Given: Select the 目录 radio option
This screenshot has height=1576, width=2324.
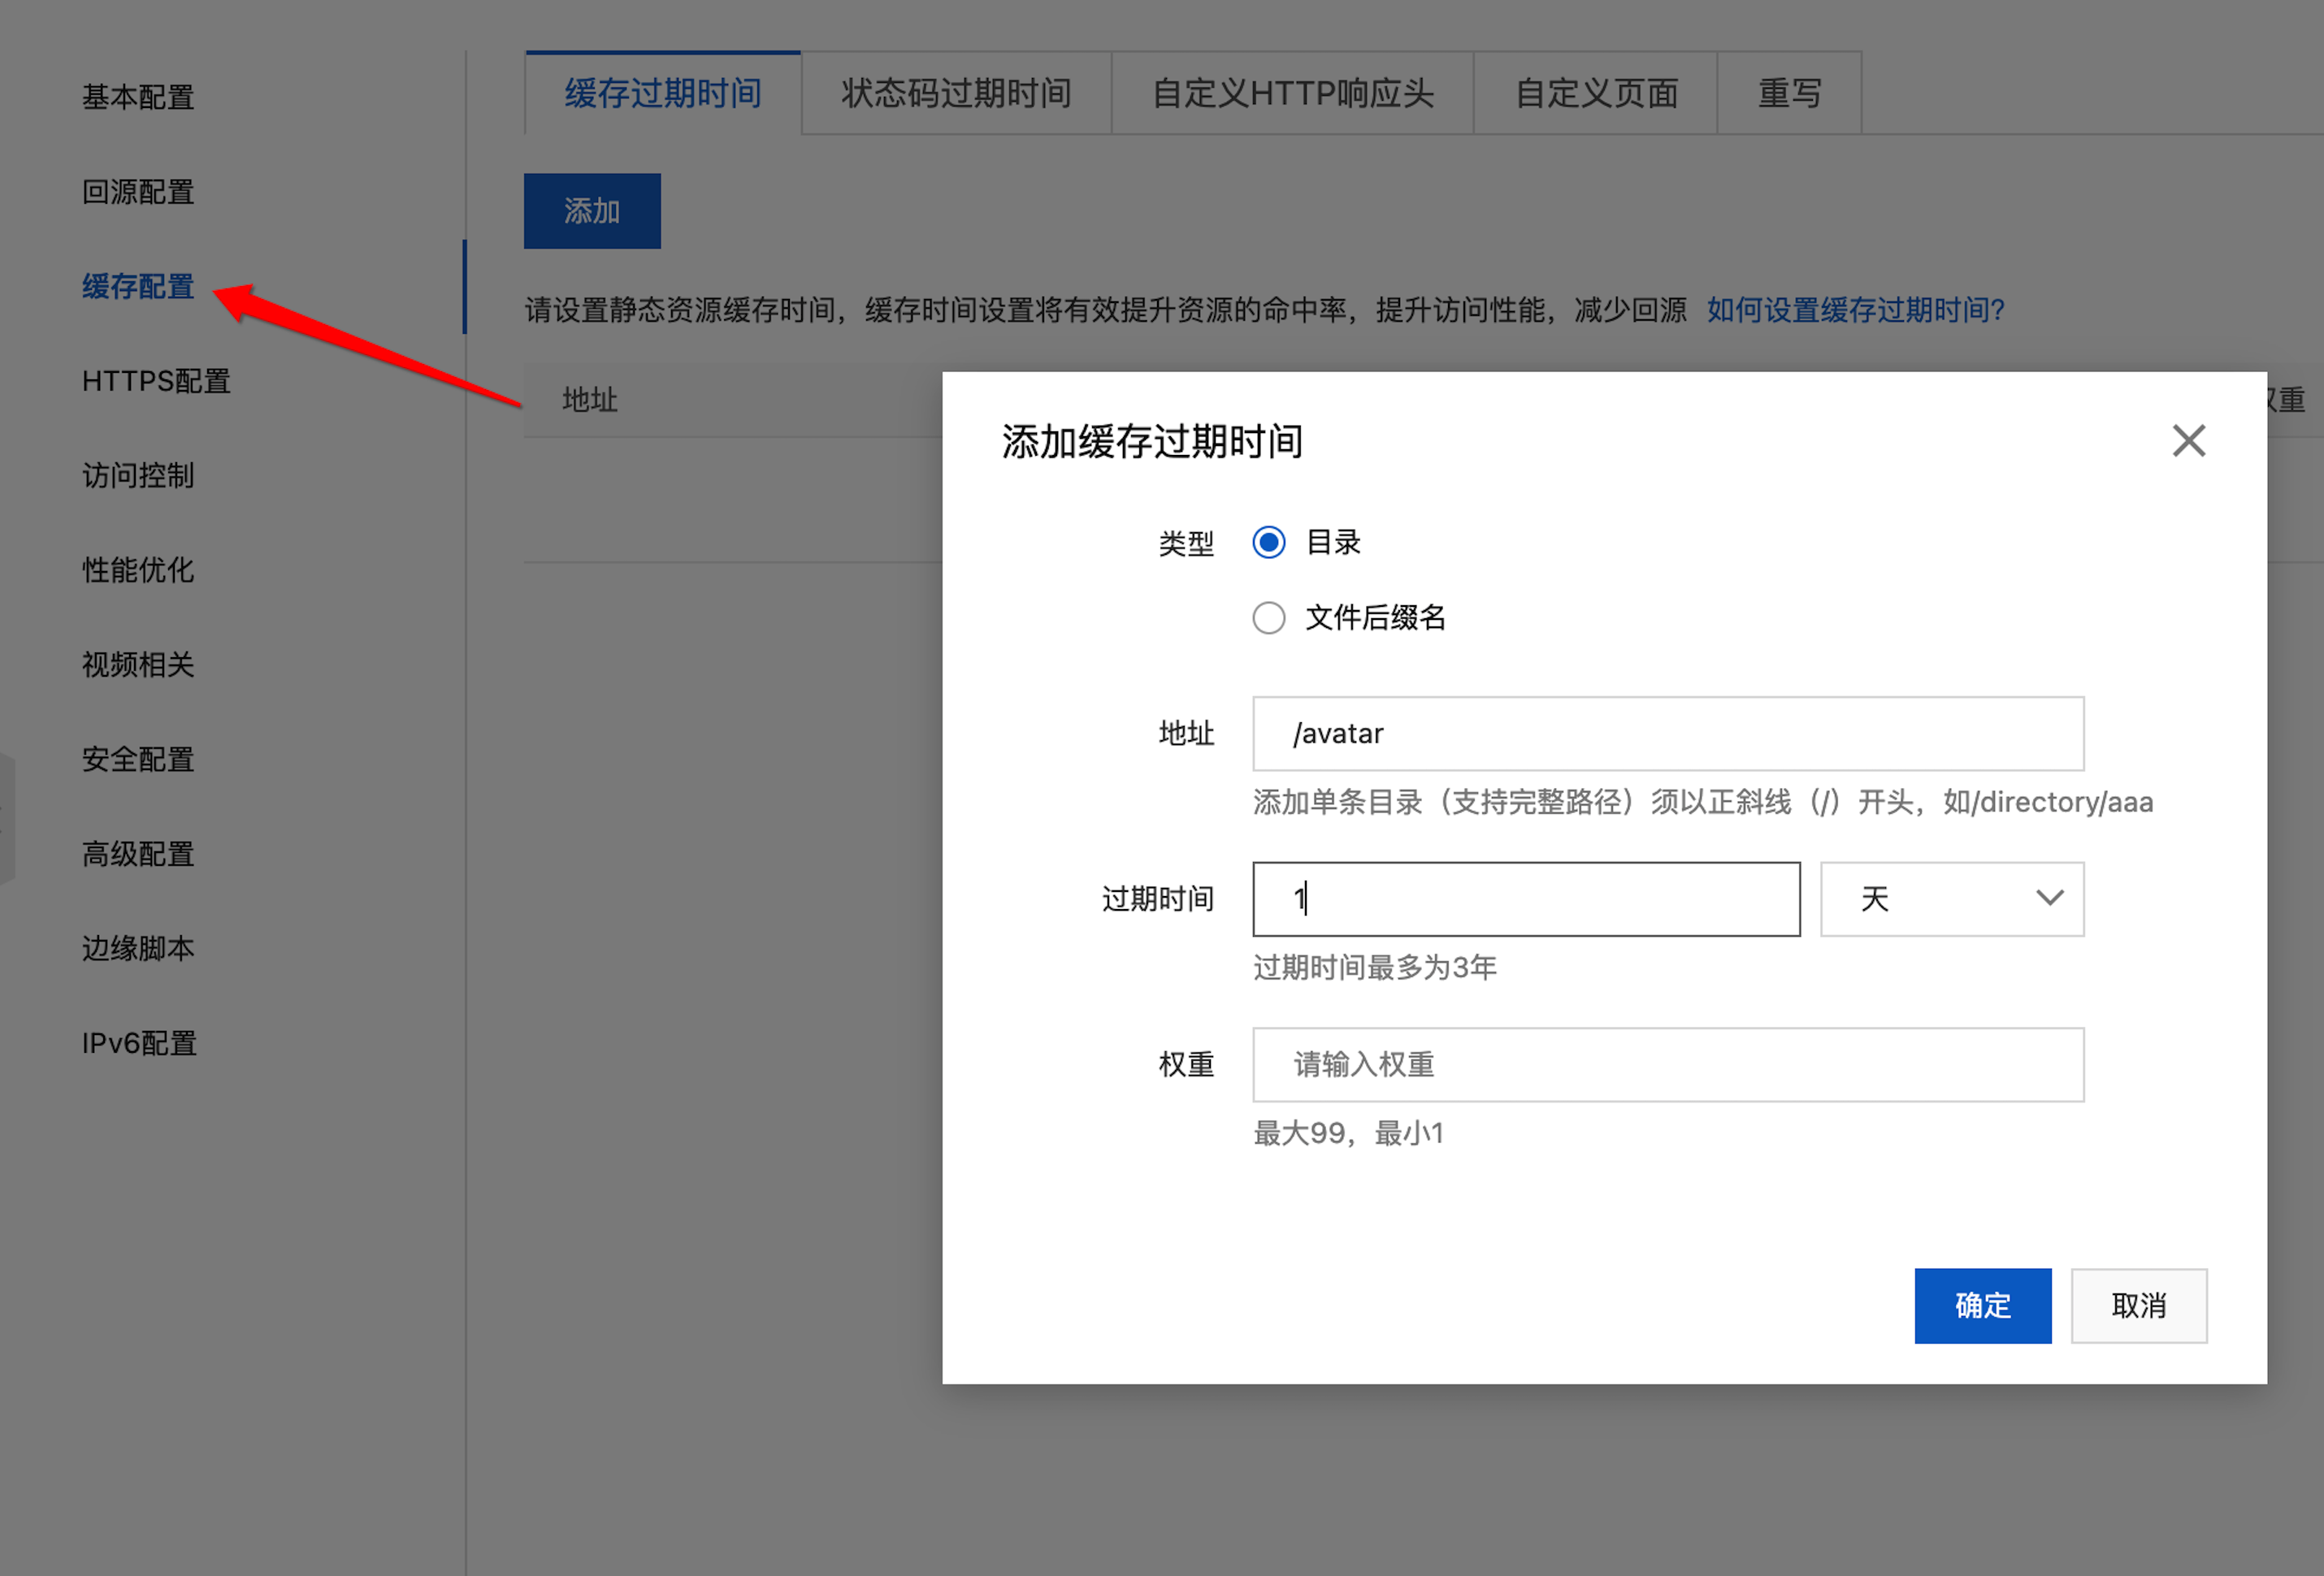Looking at the screenshot, I should [1269, 542].
